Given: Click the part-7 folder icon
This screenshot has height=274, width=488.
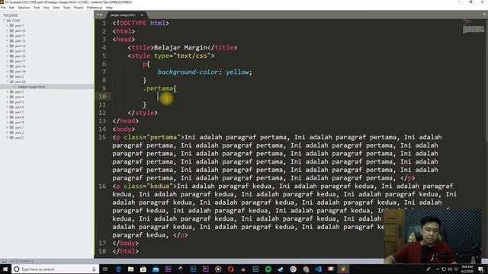Looking at the screenshot, I should (11, 112).
